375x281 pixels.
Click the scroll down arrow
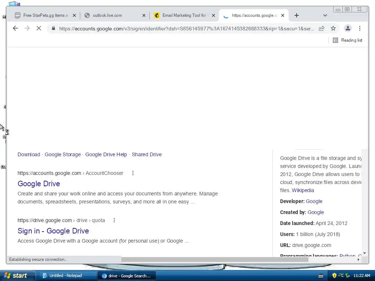pyautogui.click(x=364, y=253)
